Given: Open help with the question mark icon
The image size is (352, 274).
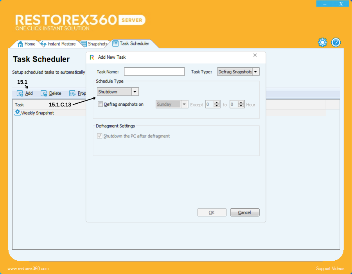Looking at the screenshot, I should [336, 42].
